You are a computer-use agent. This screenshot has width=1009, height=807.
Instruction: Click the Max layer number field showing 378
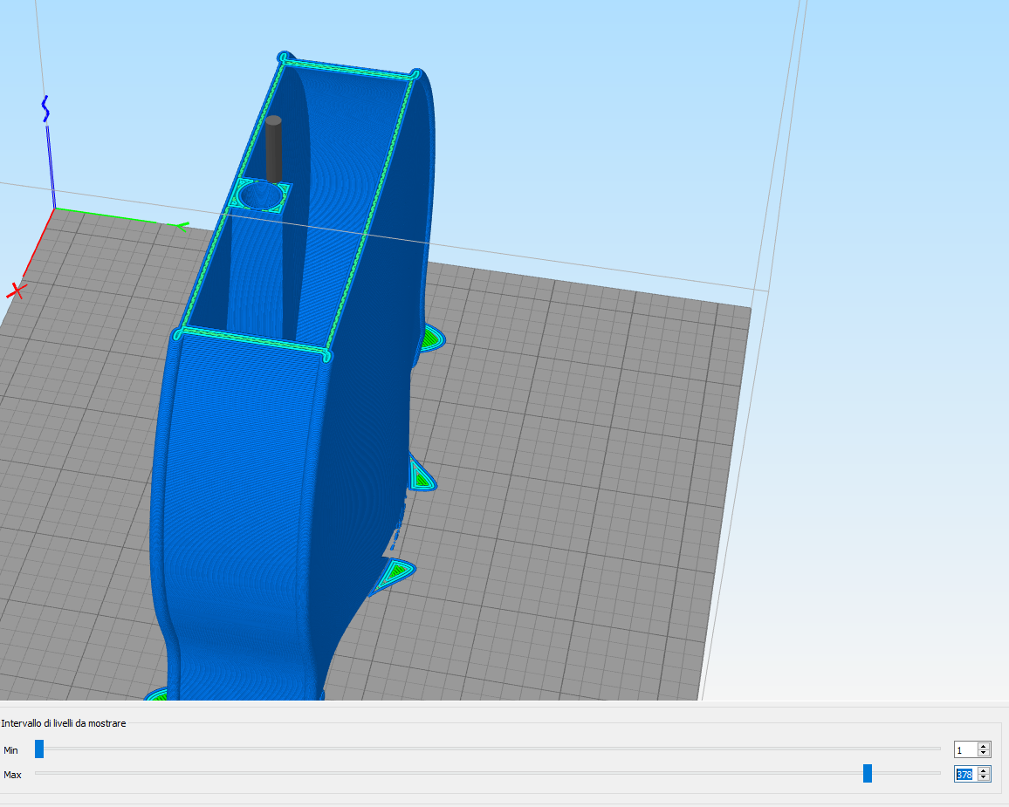(x=965, y=774)
